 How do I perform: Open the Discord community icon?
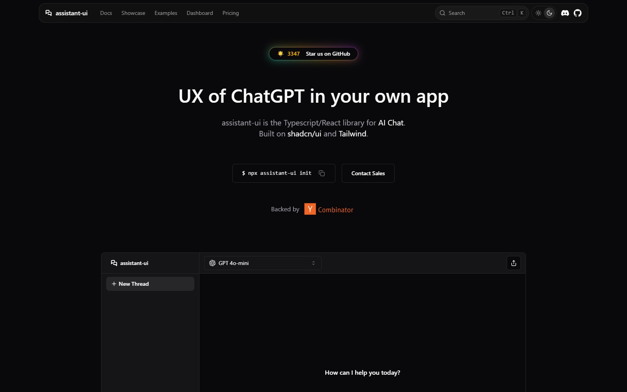click(565, 13)
